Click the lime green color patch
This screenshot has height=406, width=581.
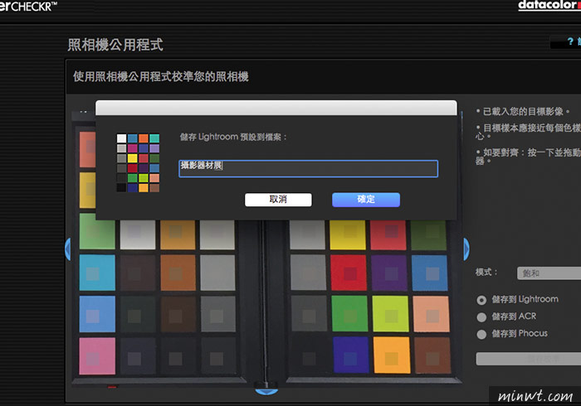390,313
